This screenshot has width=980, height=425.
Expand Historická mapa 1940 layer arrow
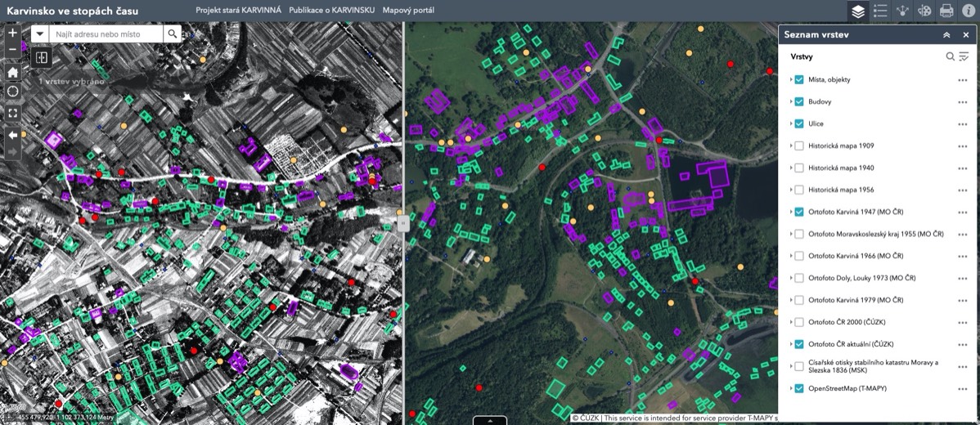[x=790, y=168]
